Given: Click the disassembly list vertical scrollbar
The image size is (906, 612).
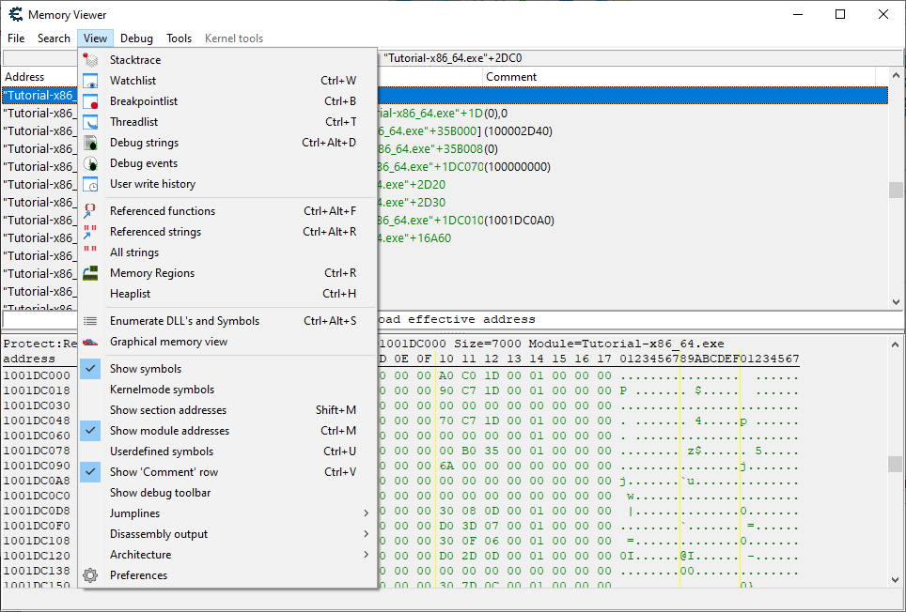Looking at the screenshot, I should (896, 191).
